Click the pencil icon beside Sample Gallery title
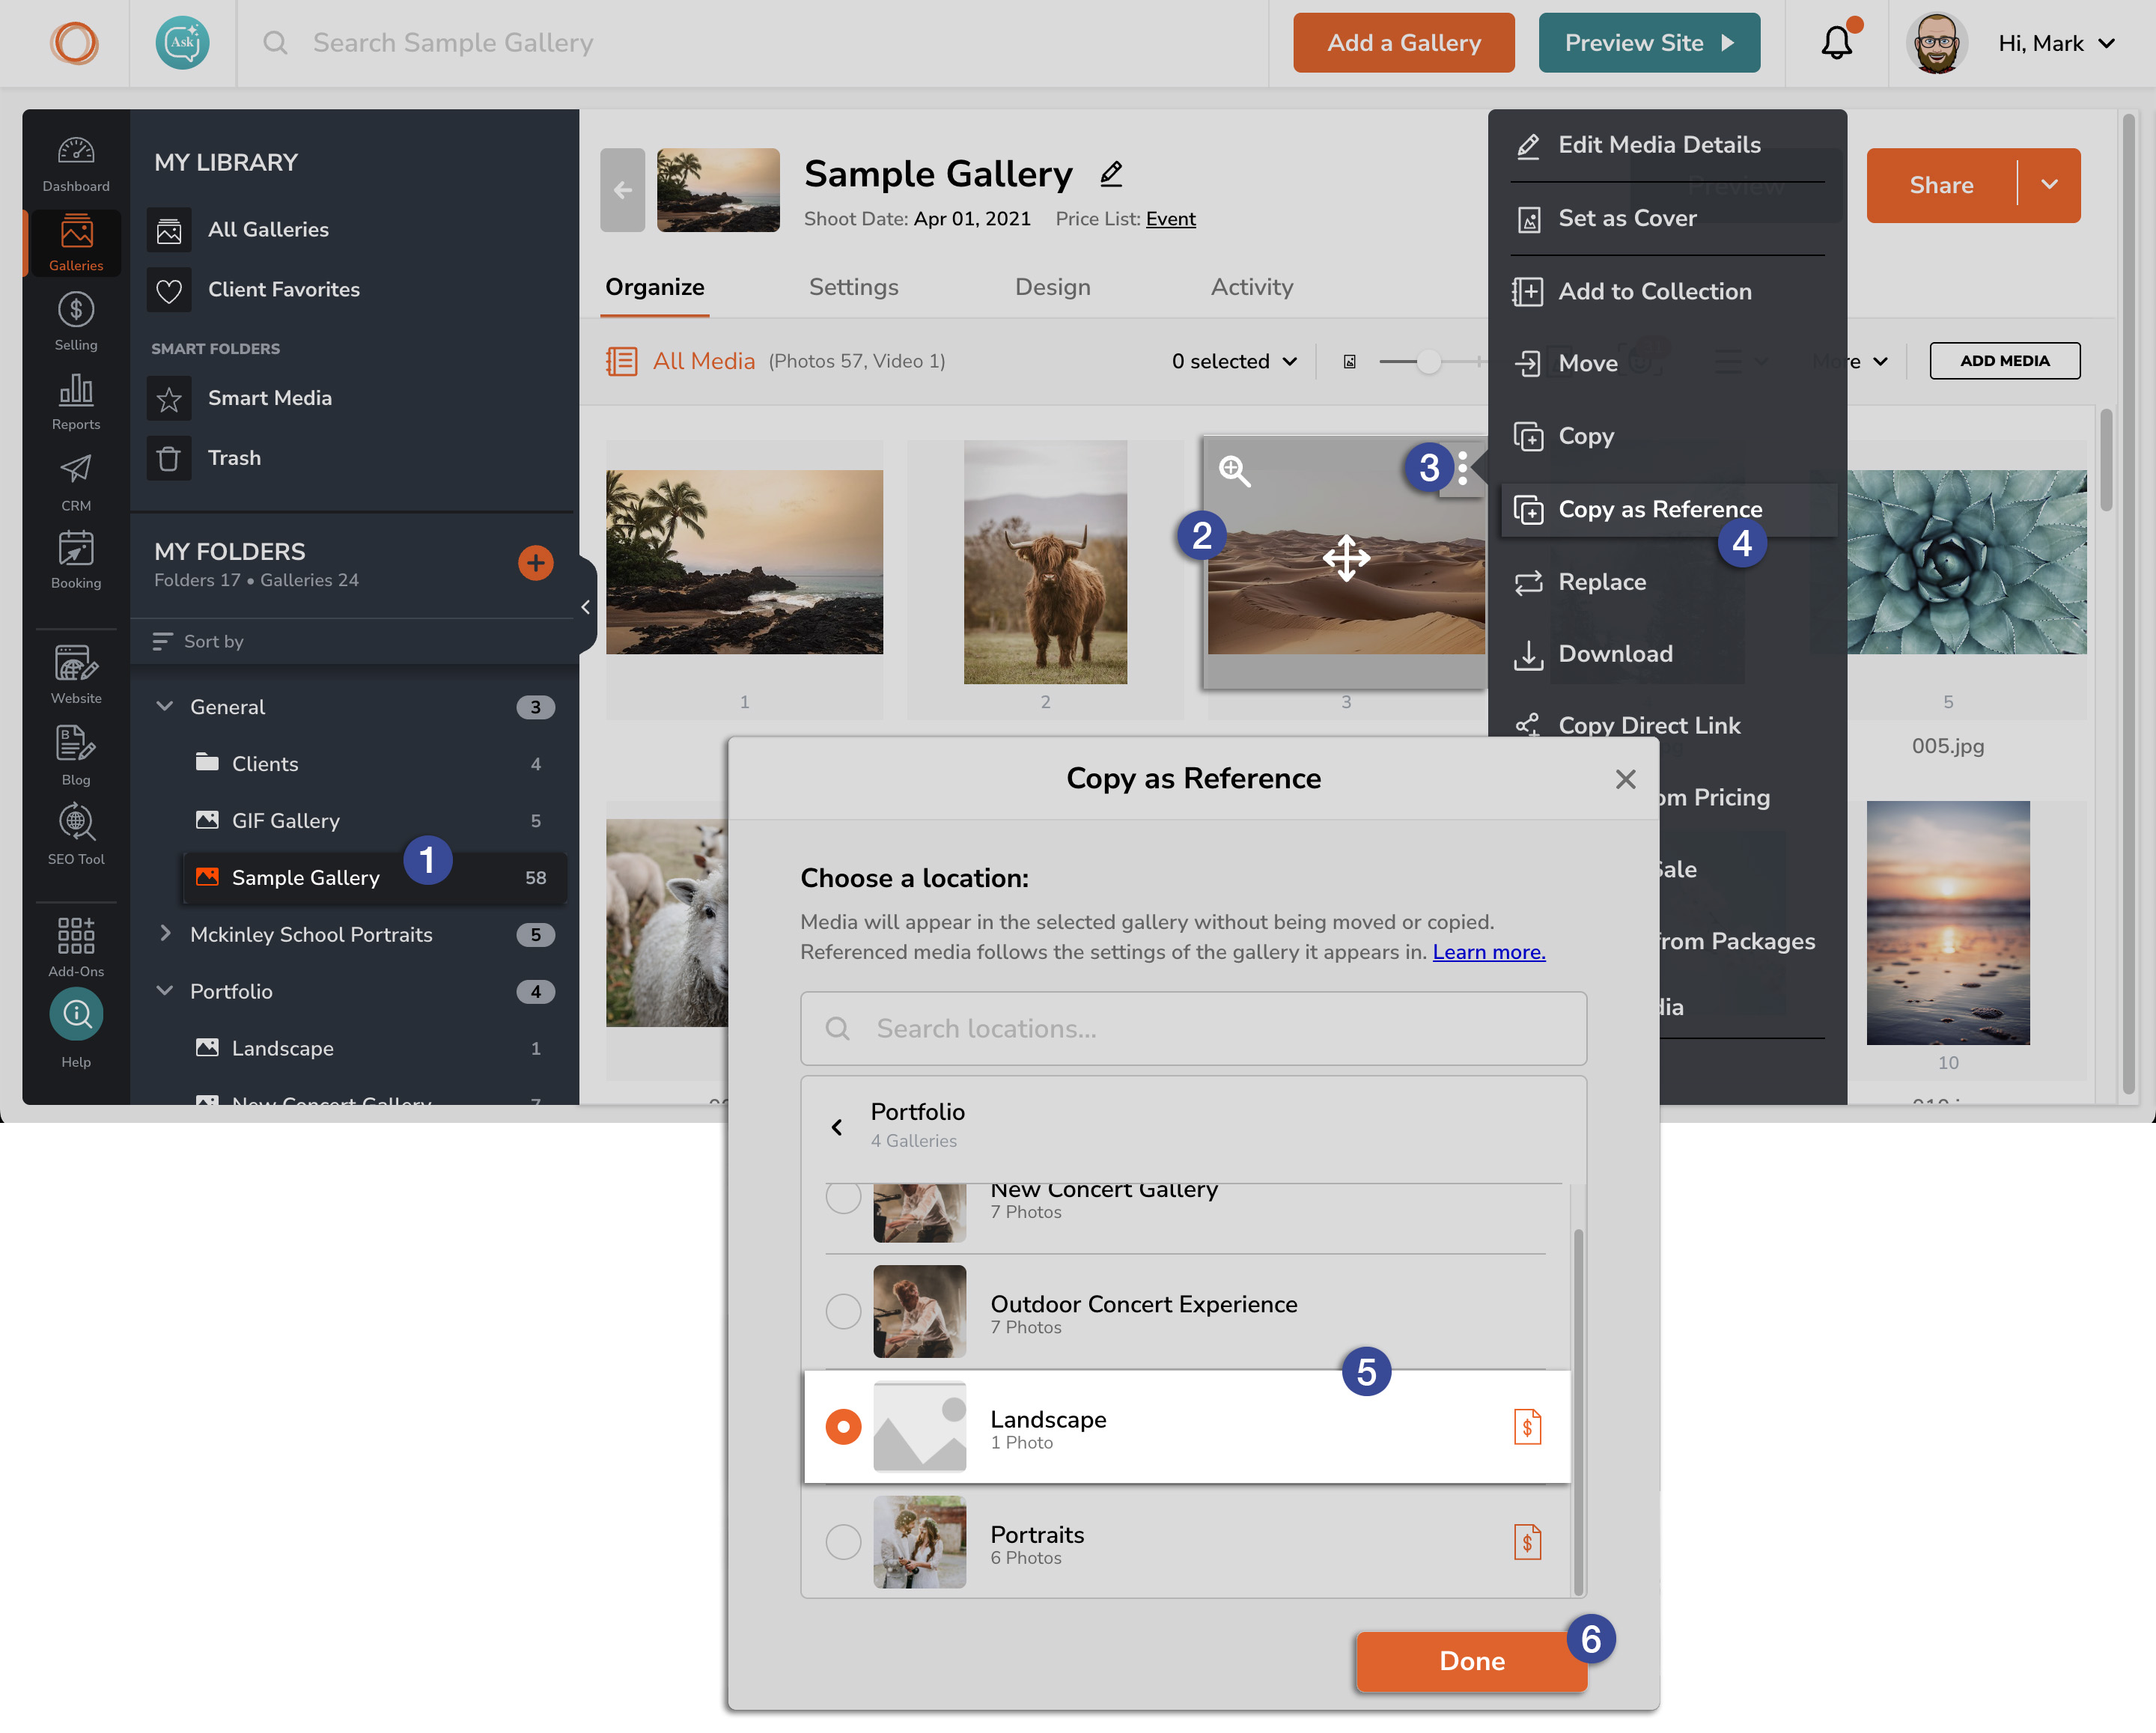The height and width of the screenshot is (1733, 2156). pyautogui.click(x=1111, y=175)
